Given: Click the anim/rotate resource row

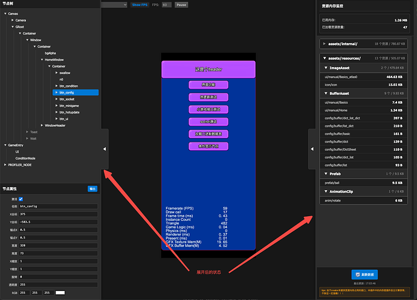Looking at the screenshot, I should tap(364, 200).
